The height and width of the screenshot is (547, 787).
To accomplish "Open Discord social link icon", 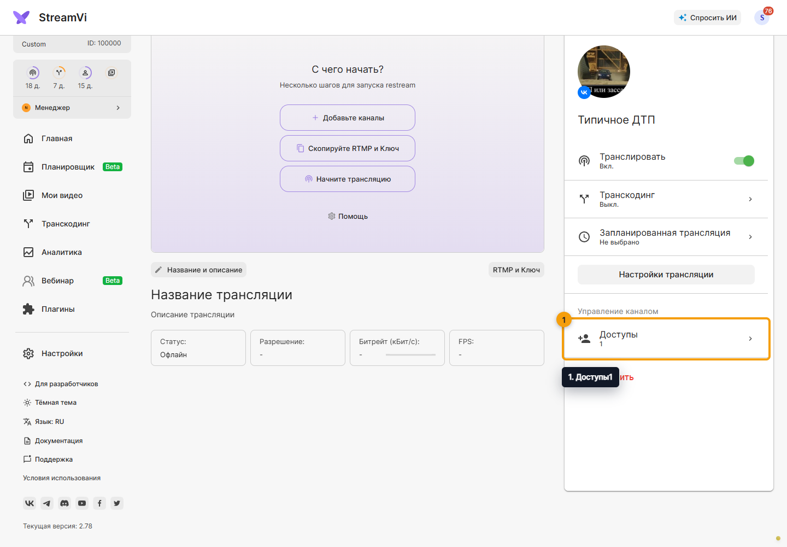I will tap(64, 503).
